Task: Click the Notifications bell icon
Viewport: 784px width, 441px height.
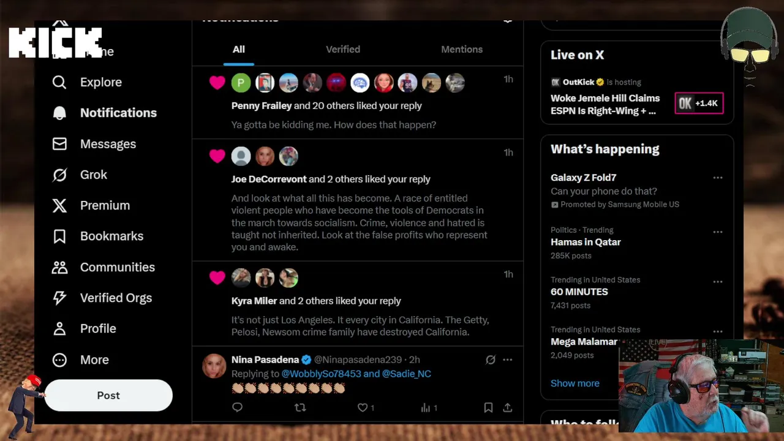Action: (59, 113)
